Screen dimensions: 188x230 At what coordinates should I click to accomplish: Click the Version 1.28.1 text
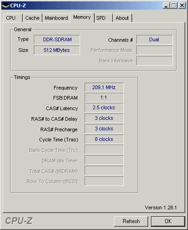point(161,208)
